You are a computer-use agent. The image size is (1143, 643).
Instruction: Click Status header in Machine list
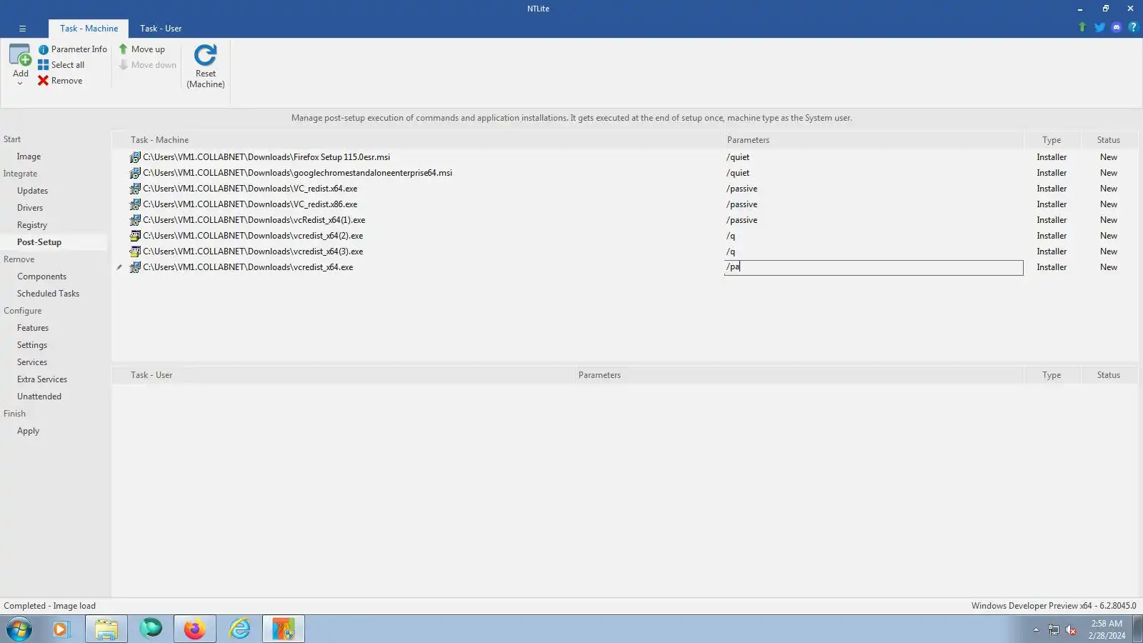(1109, 140)
